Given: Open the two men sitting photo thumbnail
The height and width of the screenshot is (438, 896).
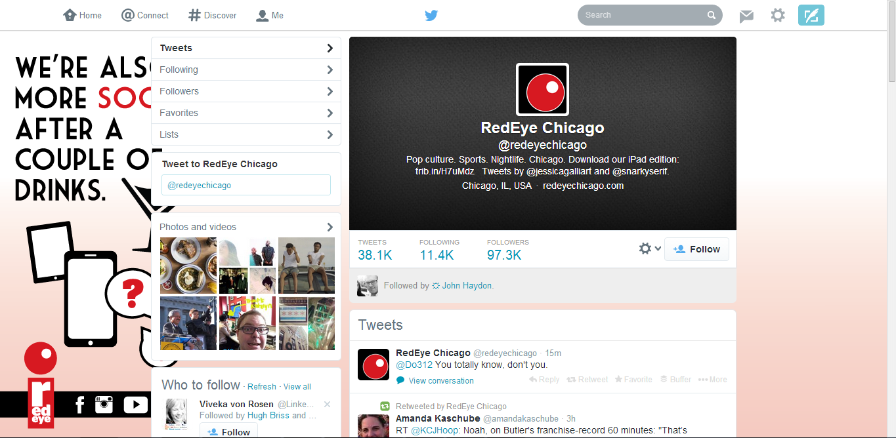Looking at the screenshot, I should pyautogui.click(x=307, y=266).
